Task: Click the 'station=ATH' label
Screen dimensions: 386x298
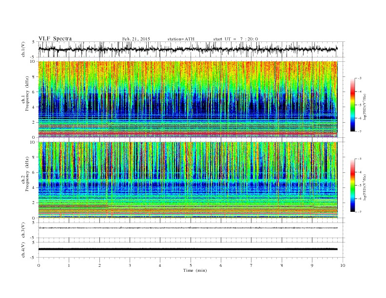Action: (x=181, y=39)
